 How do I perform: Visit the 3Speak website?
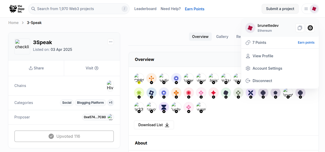tap(92, 68)
